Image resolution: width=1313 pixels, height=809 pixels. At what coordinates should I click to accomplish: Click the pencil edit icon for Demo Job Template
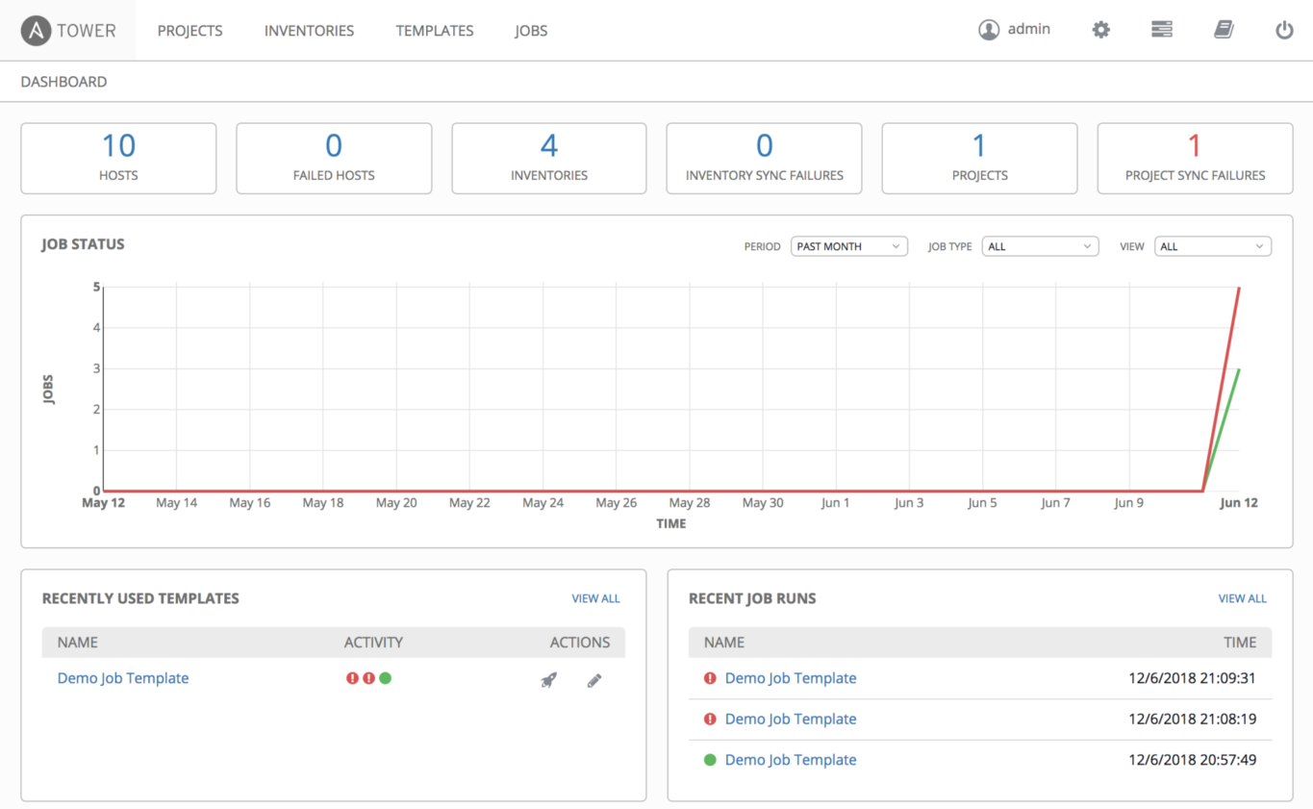(x=594, y=680)
